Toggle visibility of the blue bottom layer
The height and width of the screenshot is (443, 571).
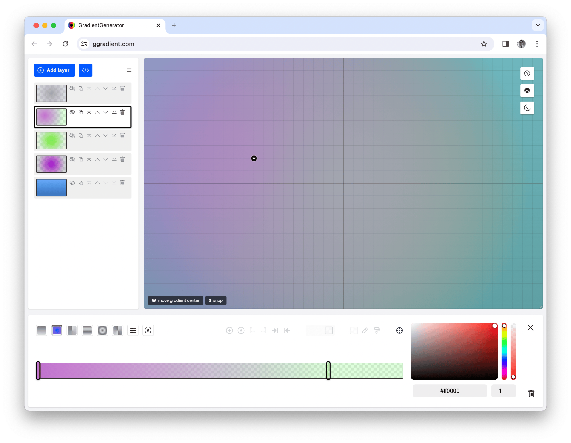click(72, 183)
